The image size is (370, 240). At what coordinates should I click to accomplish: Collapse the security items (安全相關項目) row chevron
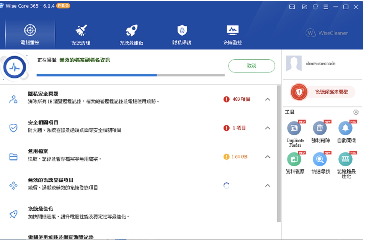pos(268,128)
